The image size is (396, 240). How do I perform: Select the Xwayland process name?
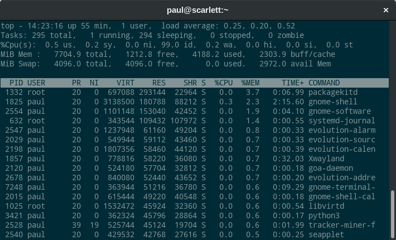coord(326,159)
